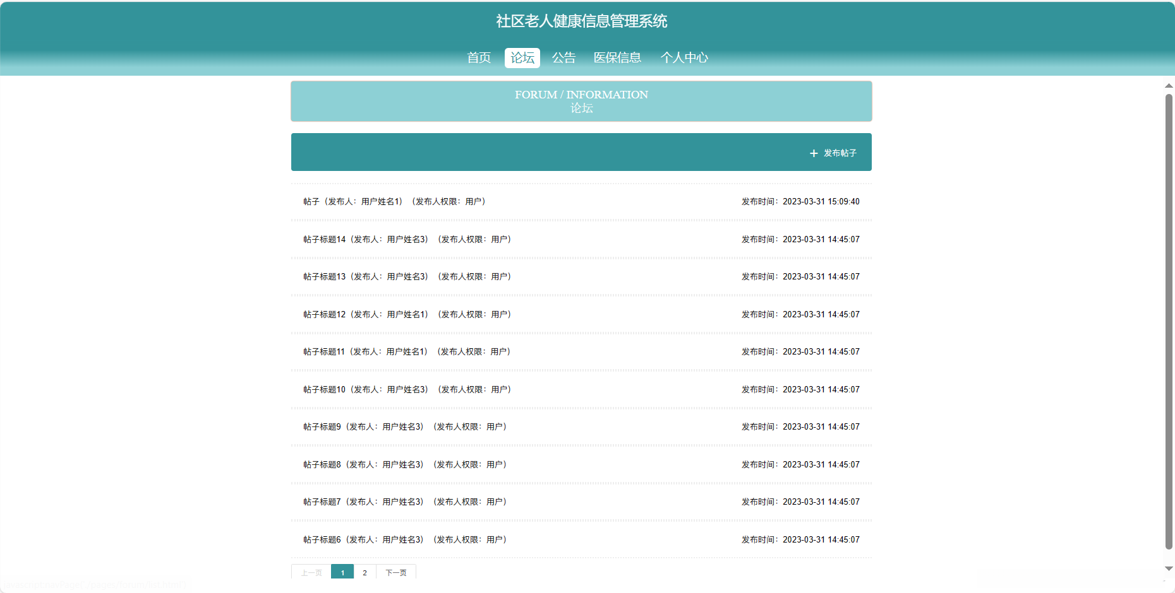Open the 首页 navigation tab
This screenshot has width=1175, height=593.
click(479, 58)
